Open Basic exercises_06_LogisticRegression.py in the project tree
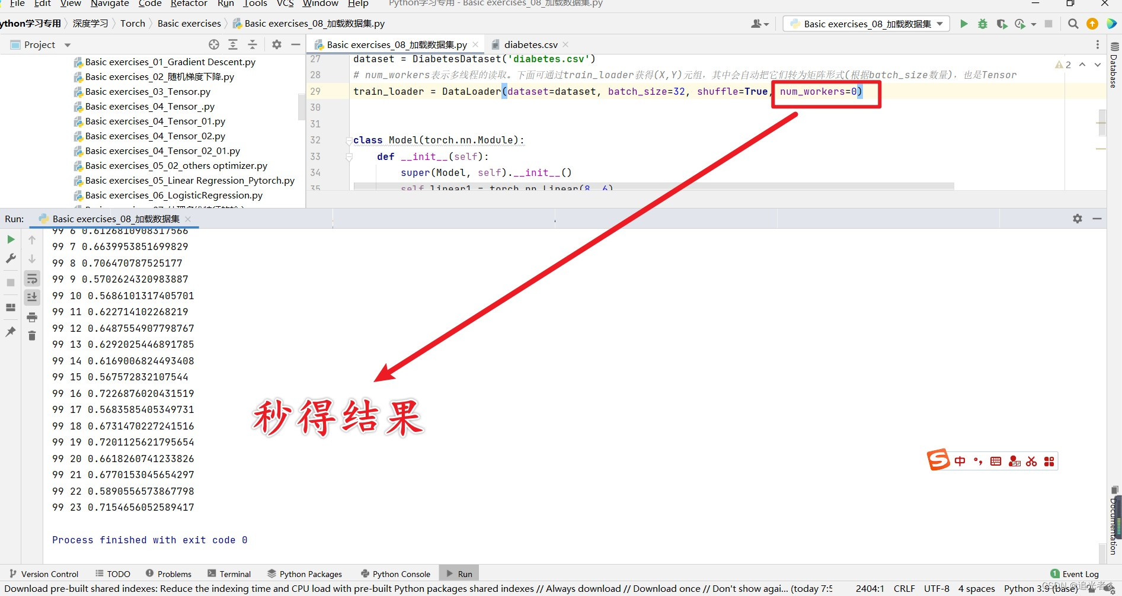Screen dimensions: 1122x596 point(174,196)
